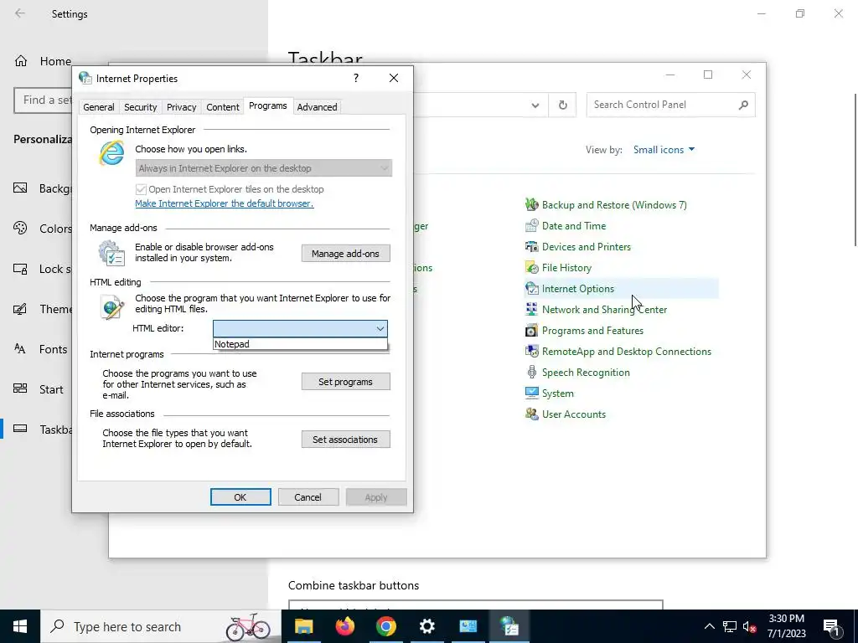Toggle Open Internet Explorer tiles on desktop checkbox
The width and height of the screenshot is (858, 643).
click(x=141, y=189)
